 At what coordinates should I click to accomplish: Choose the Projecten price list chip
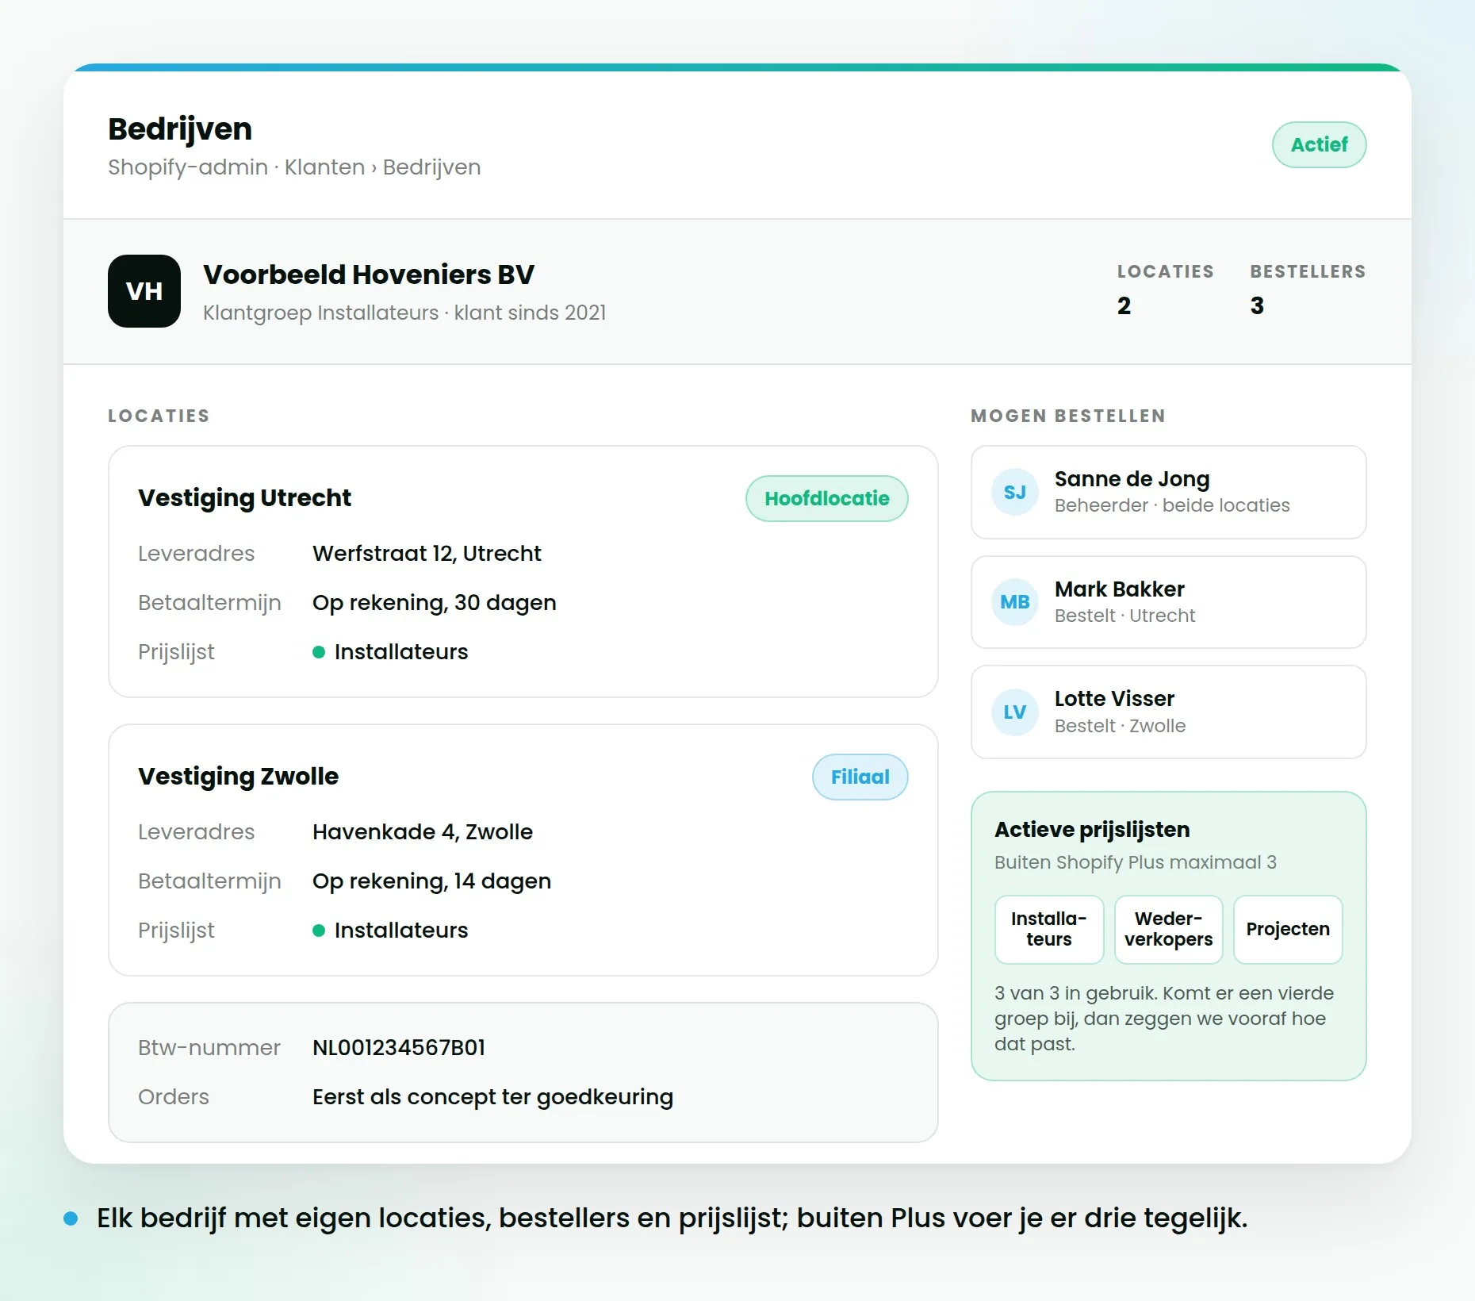click(x=1288, y=929)
